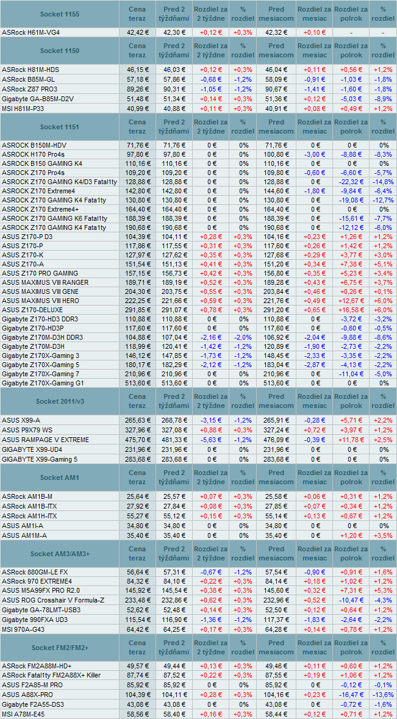
Task: Click ASUS P9X79 WS entry
Action: [27, 430]
